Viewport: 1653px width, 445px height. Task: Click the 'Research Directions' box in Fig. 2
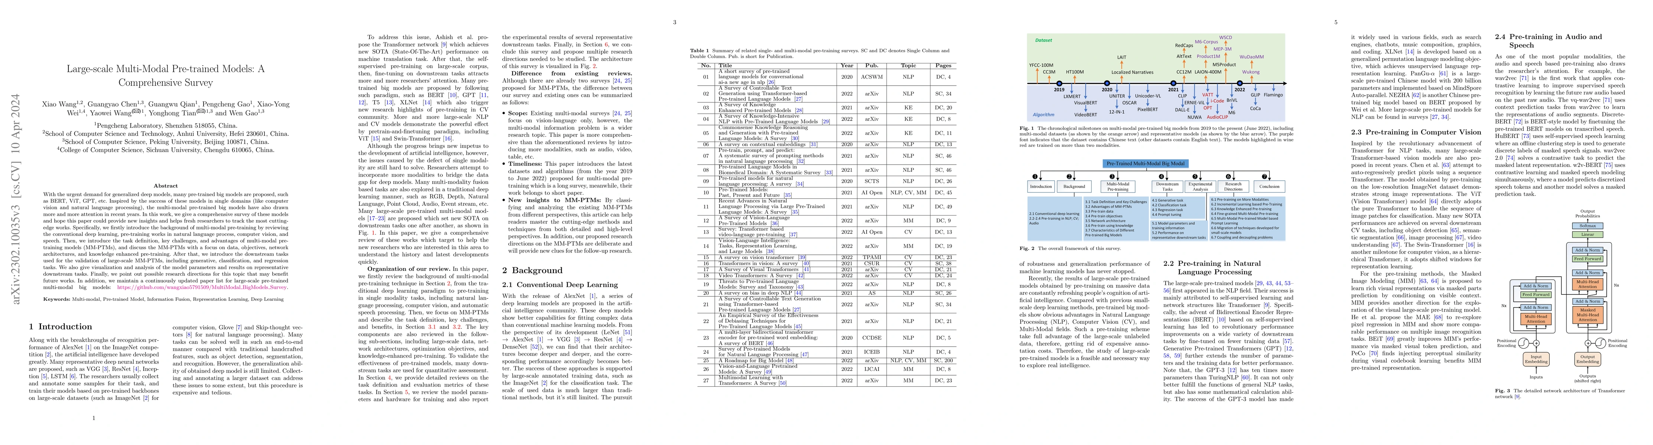[x=1233, y=186]
